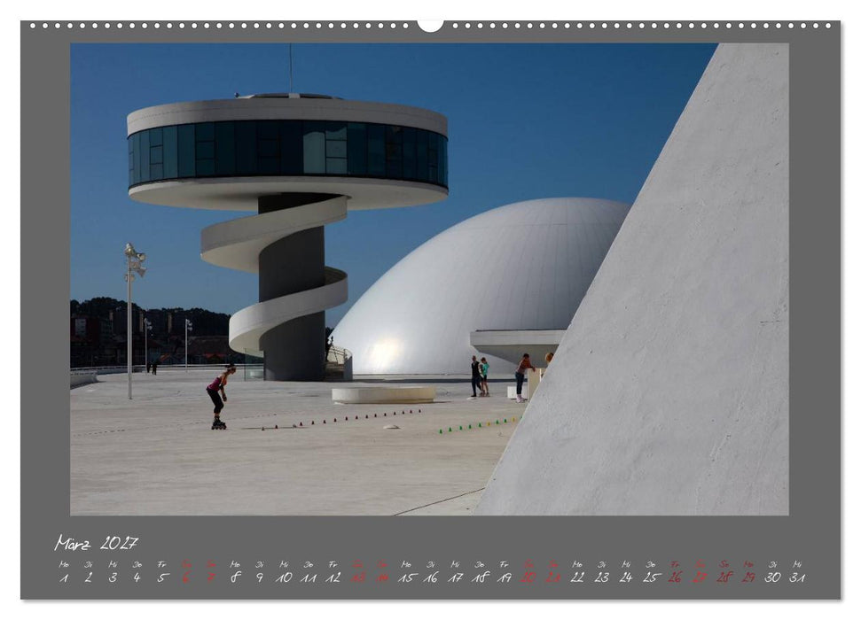Select red Sunday day 21
Viewport: 861px width, 620px height.
pyautogui.click(x=553, y=577)
